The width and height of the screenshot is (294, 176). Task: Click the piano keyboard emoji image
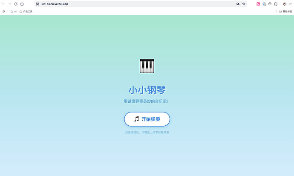(x=147, y=66)
